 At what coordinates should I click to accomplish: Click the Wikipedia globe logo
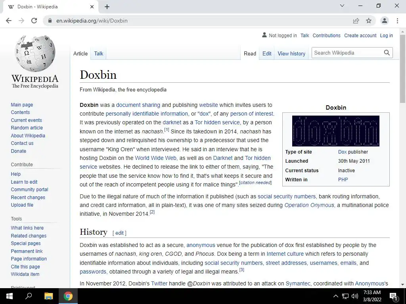tap(35, 53)
